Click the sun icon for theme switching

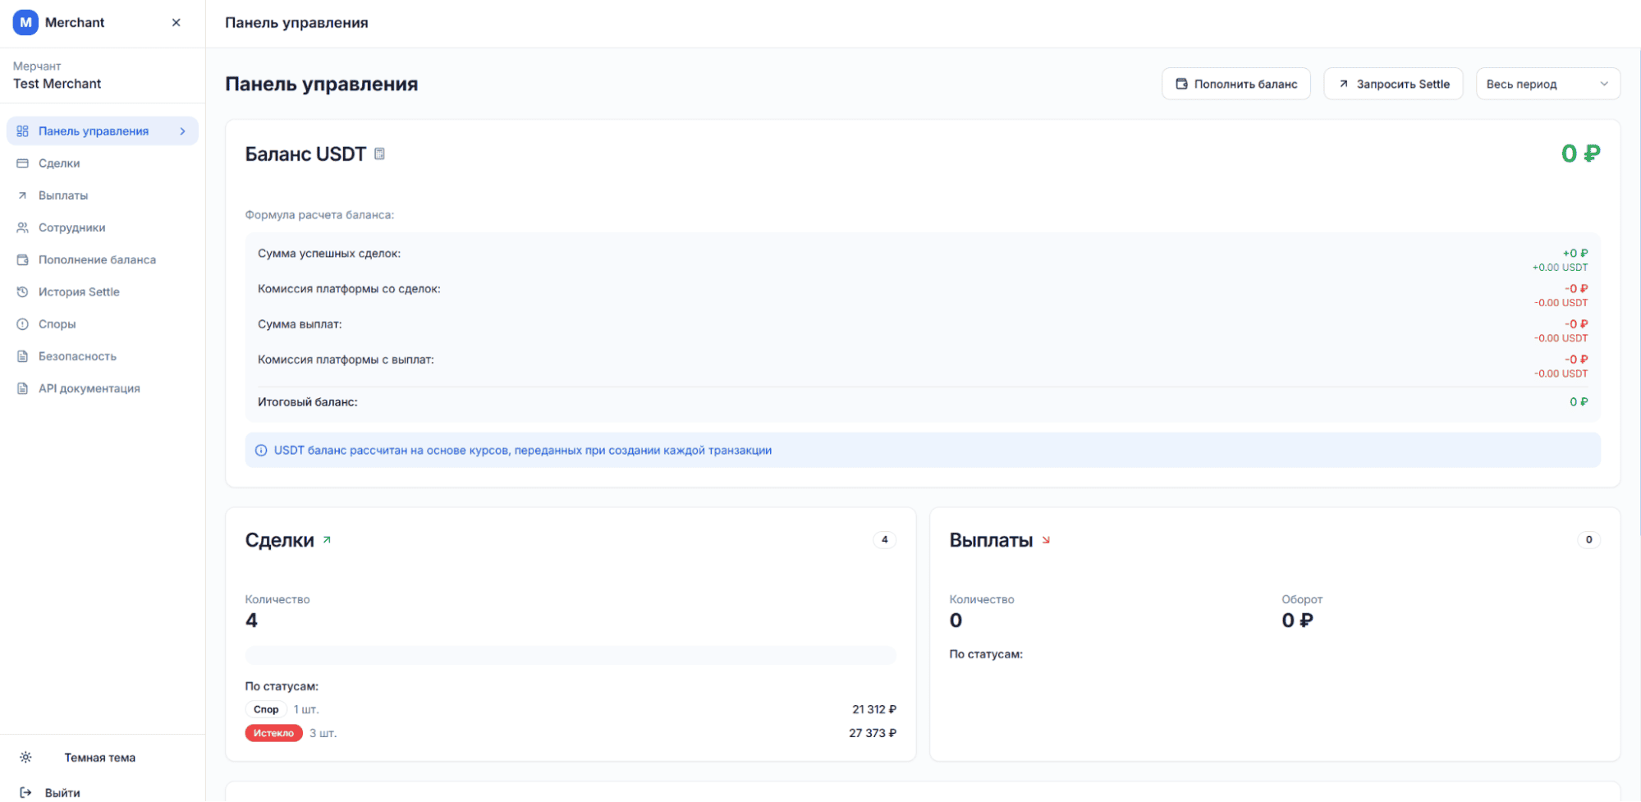[x=25, y=758]
